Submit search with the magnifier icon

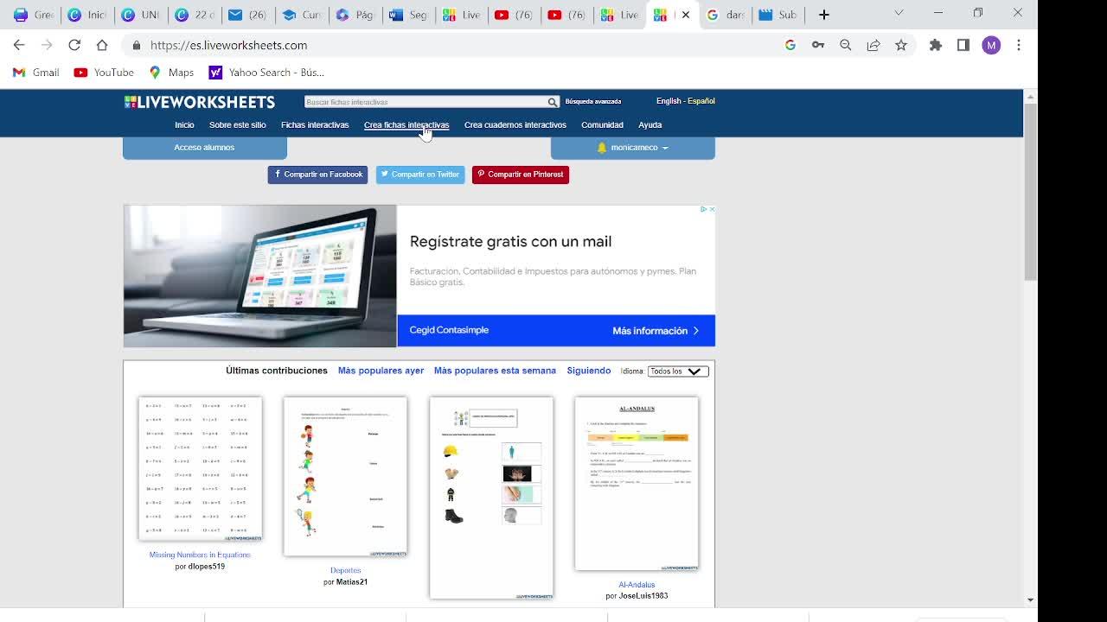[x=552, y=102]
